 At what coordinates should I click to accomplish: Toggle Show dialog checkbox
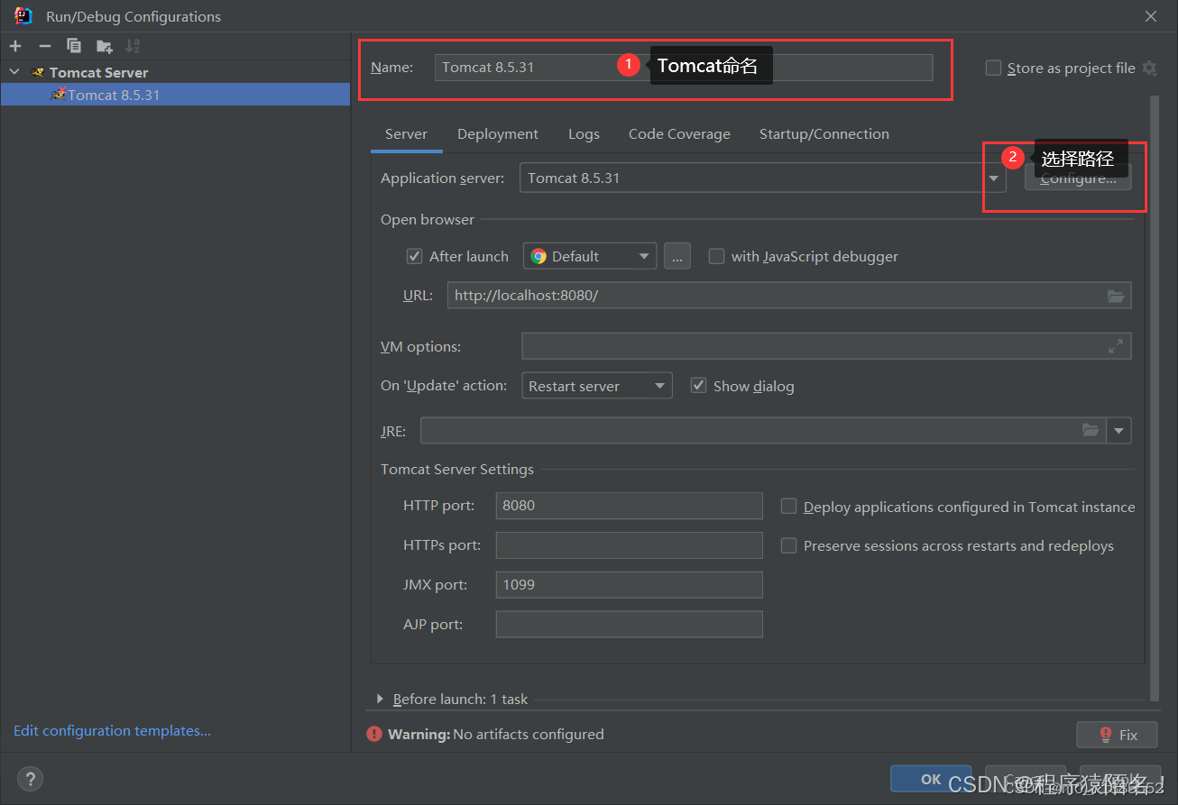pos(698,385)
